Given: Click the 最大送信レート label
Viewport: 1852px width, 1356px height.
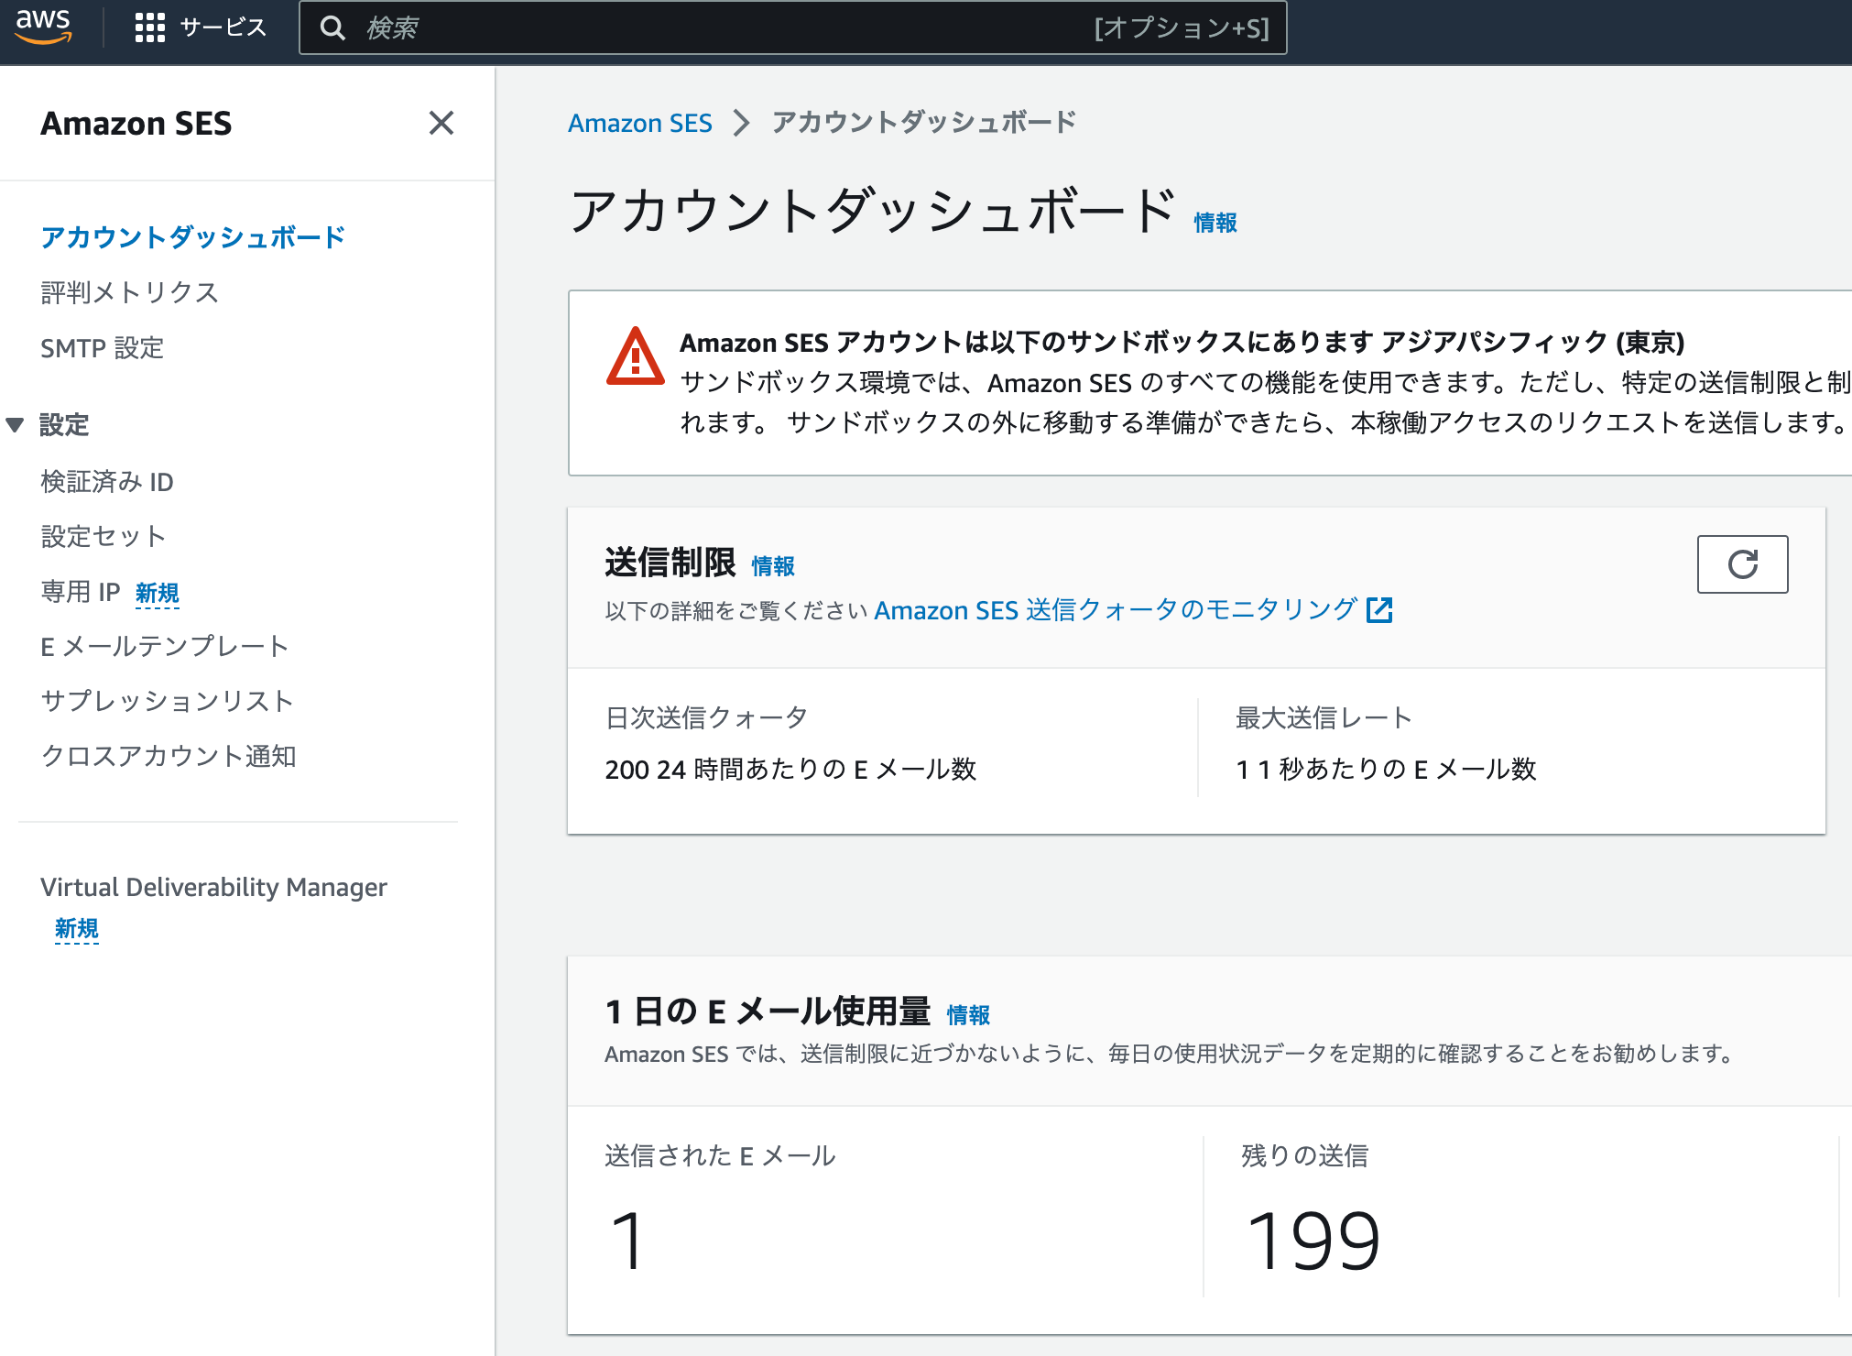Looking at the screenshot, I should tap(1324, 717).
